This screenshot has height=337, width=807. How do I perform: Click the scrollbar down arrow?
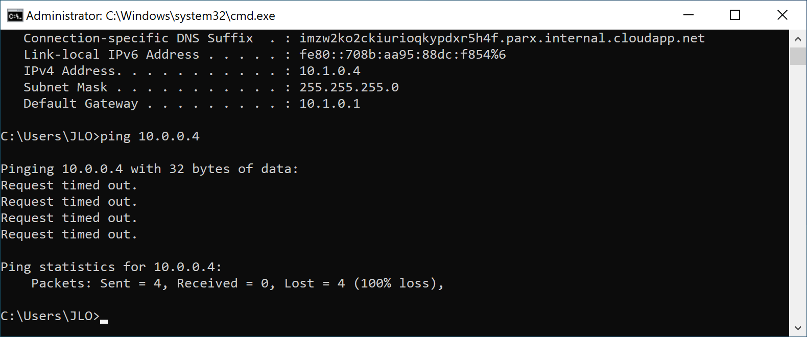click(x=797, y=328)
